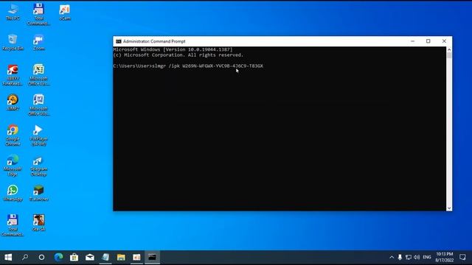472x265 pixels.
Task: Open Microsoft Store from taskbar
Action: click(x=74, y=257)
